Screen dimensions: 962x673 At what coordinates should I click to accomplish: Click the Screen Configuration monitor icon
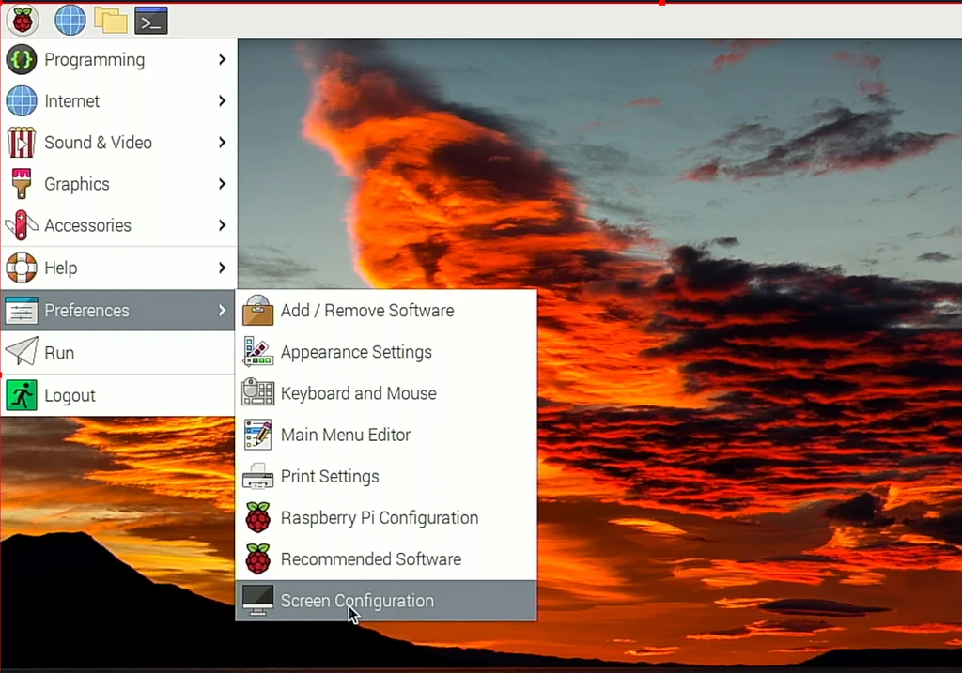(x=257, y=601)
